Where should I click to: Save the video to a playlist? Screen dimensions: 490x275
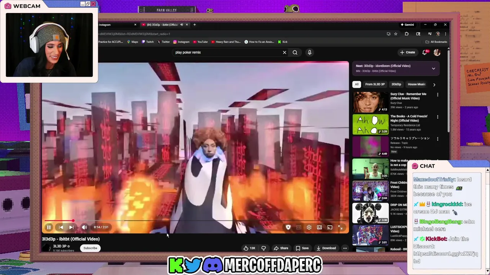click(302, 248)
